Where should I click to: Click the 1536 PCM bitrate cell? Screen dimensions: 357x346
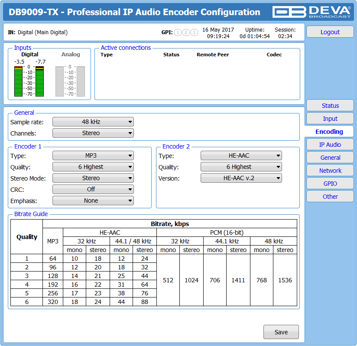point(285,280)
